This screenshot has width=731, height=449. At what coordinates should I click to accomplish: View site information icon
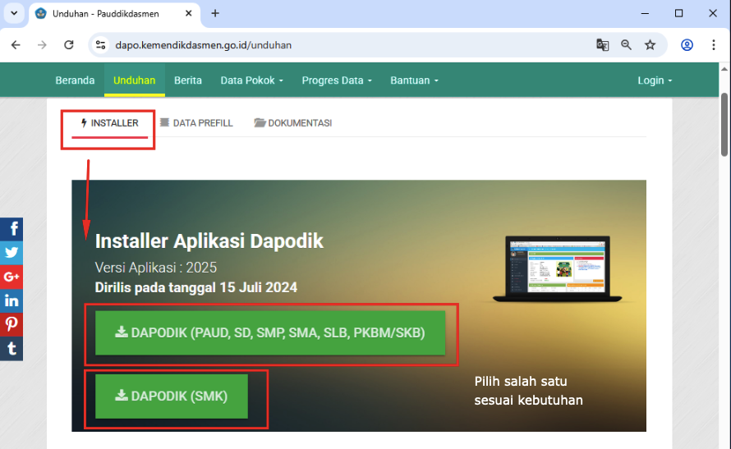pos(101,45)
